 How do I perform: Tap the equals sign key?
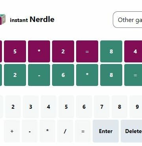(x=83, y=131)
